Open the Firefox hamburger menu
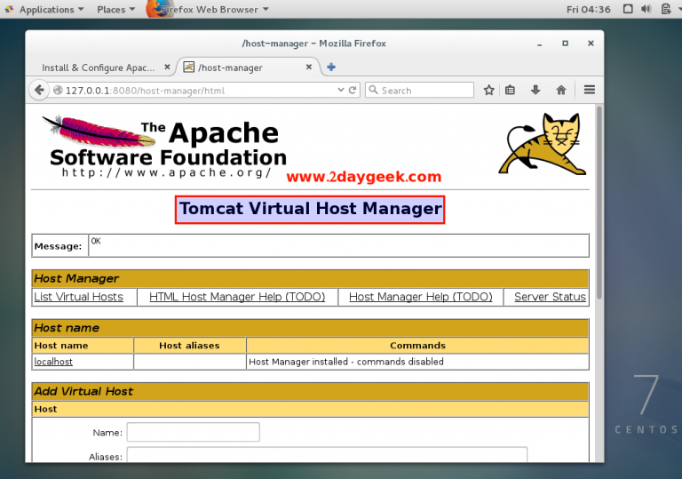 589,90
